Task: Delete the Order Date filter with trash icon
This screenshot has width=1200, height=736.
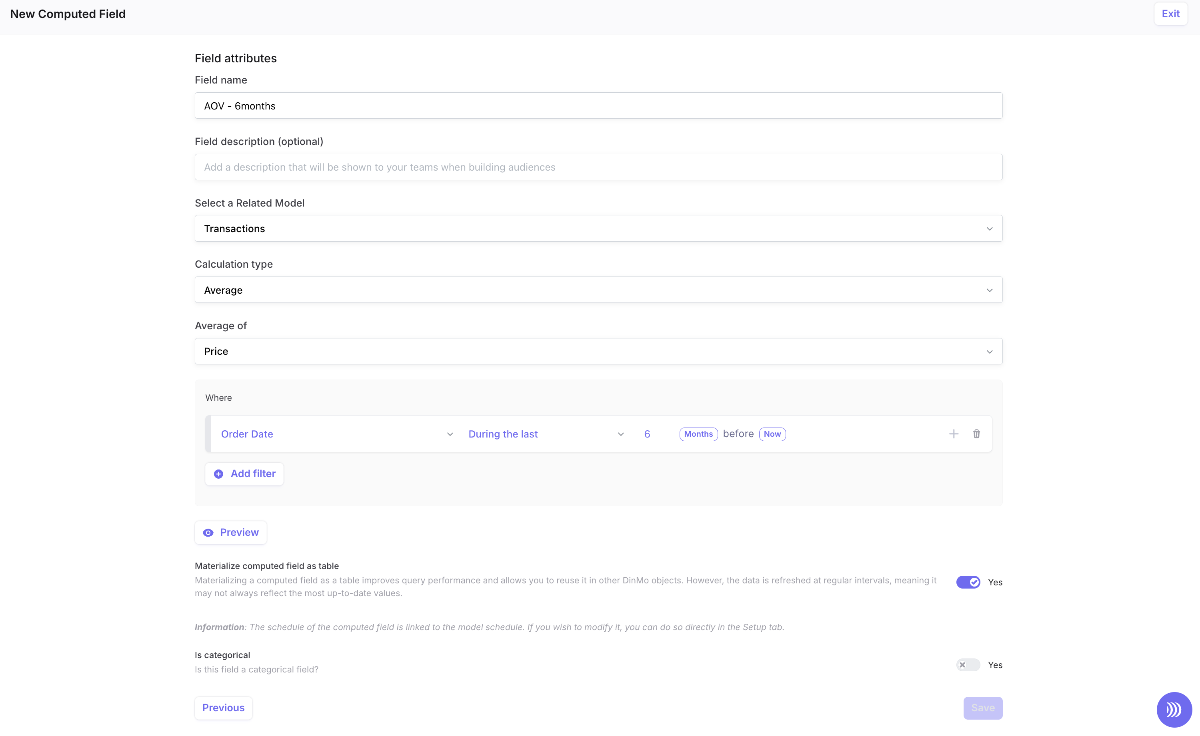Action: point(976,434)
